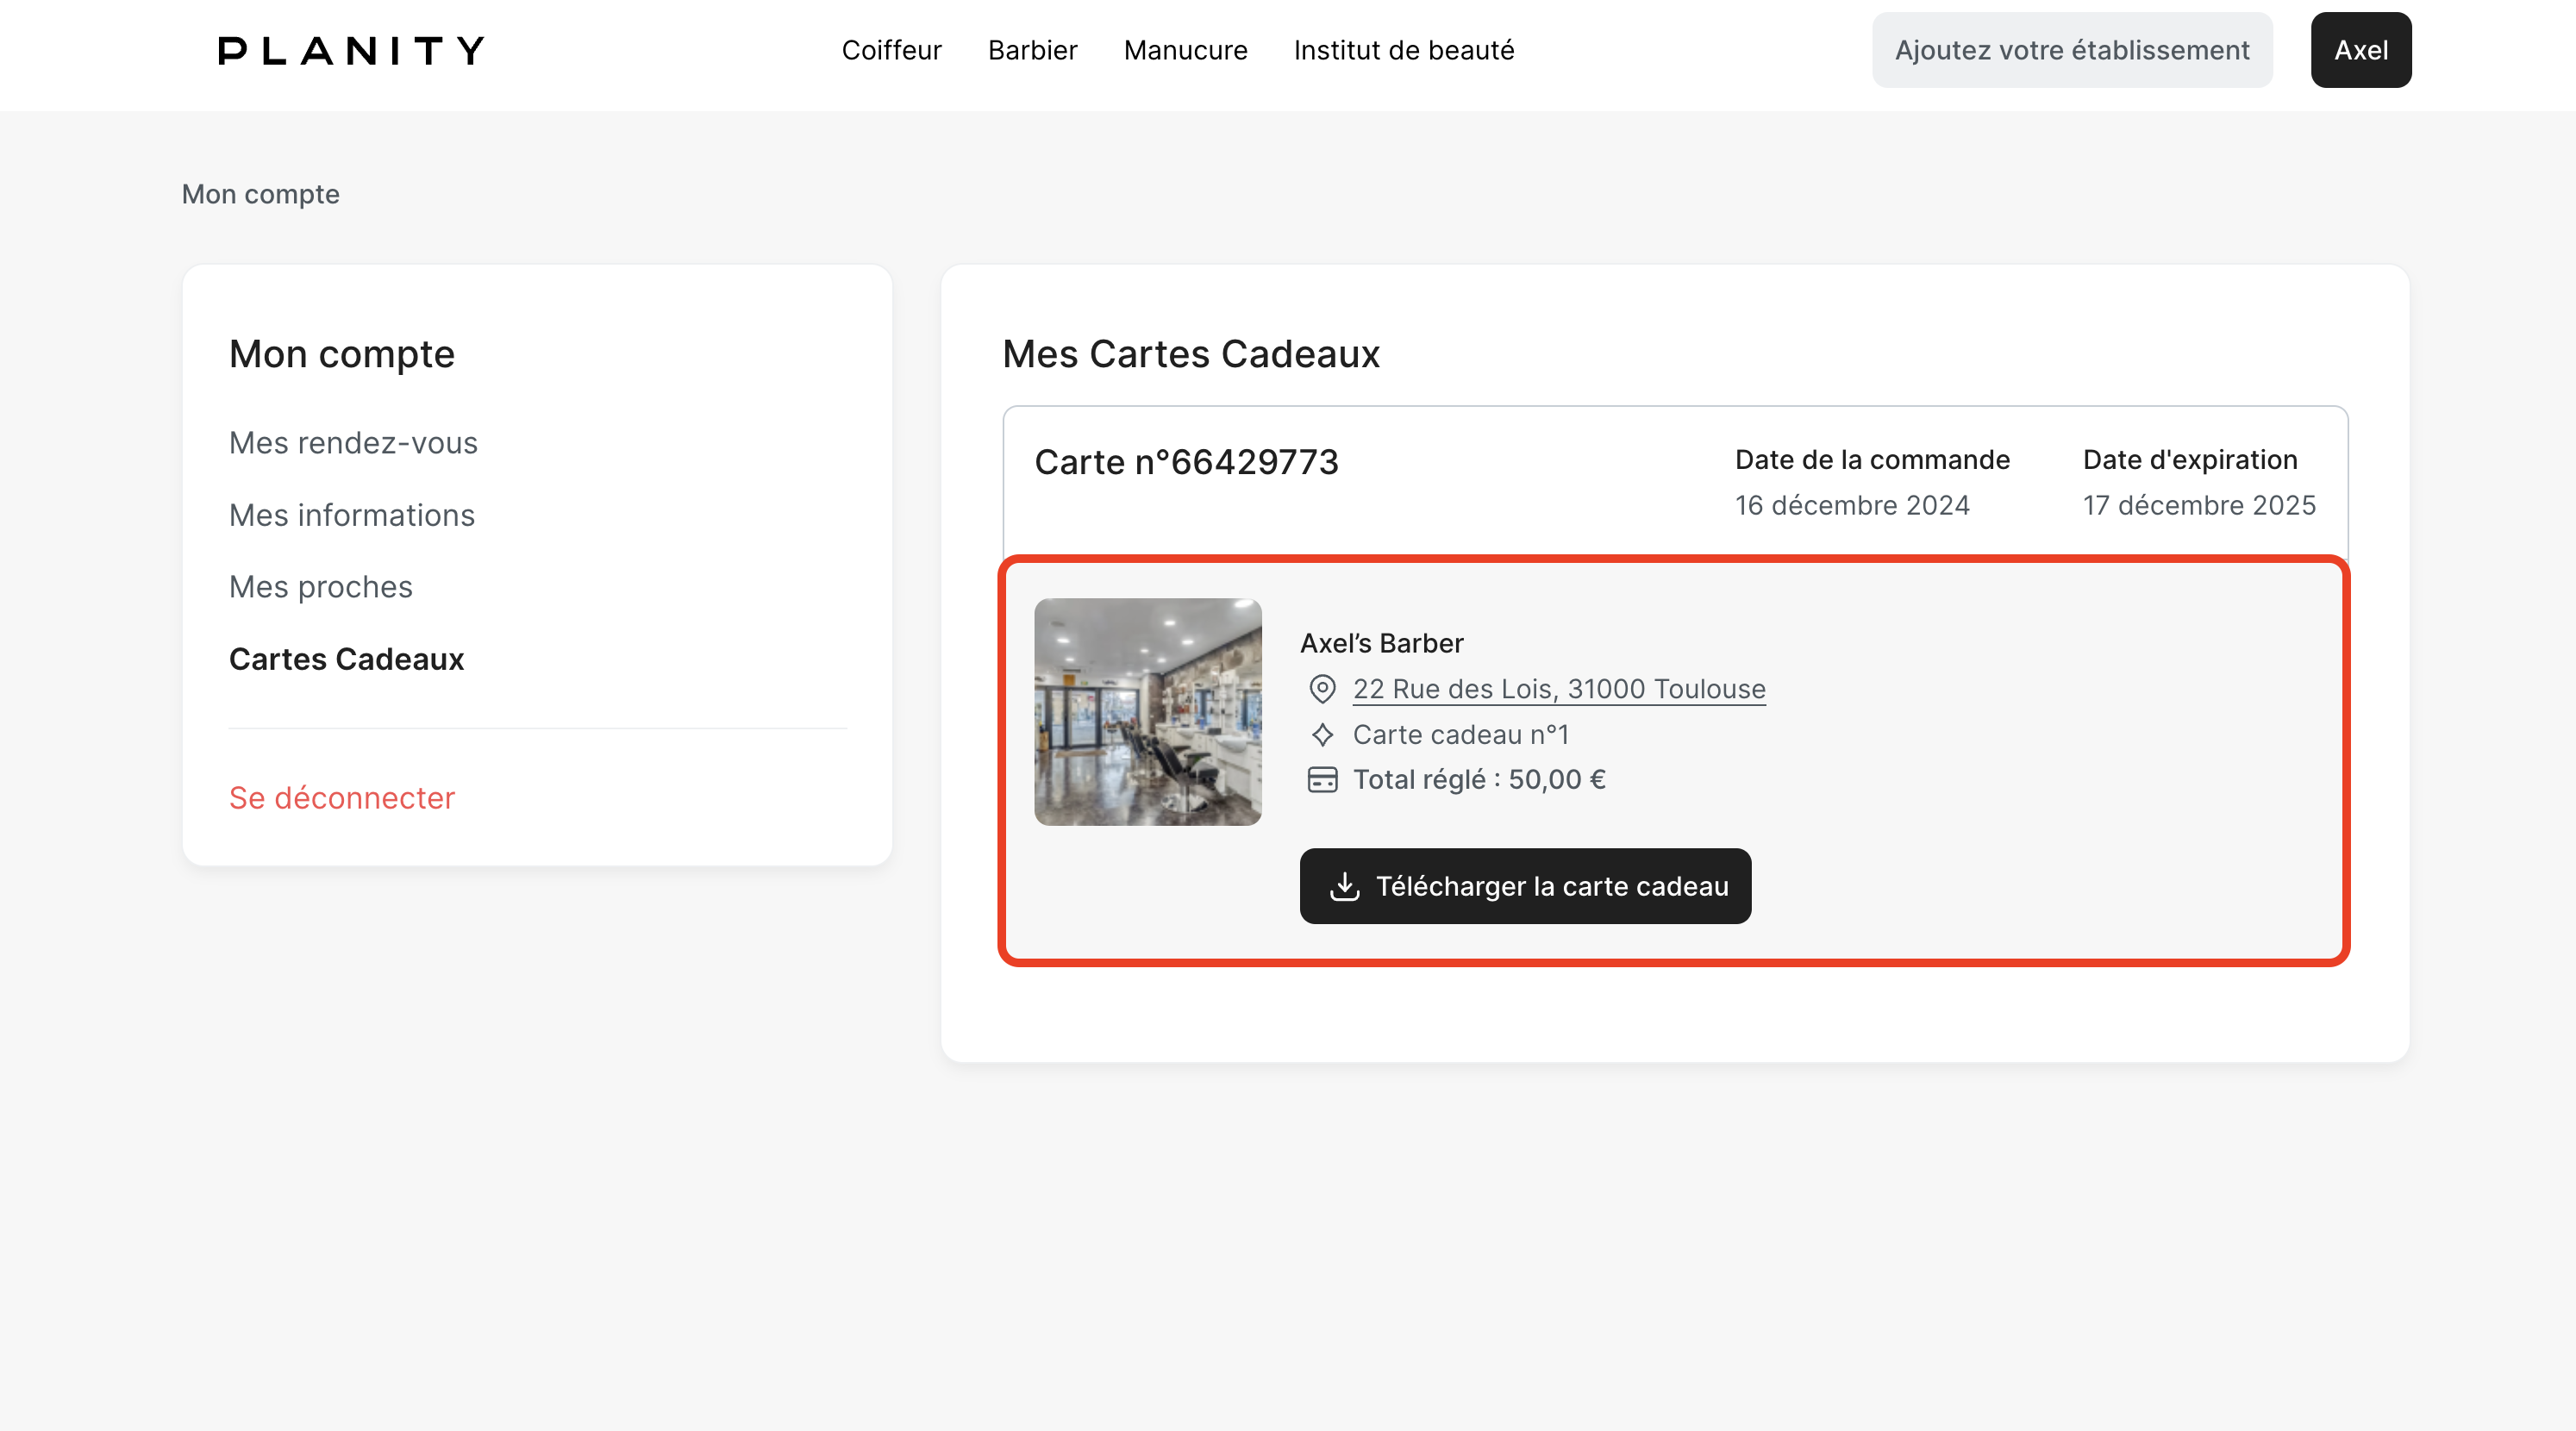2576x1431 pixels.
Task: Click the credit card payment icon
Action: click(x=1322, y=780)
